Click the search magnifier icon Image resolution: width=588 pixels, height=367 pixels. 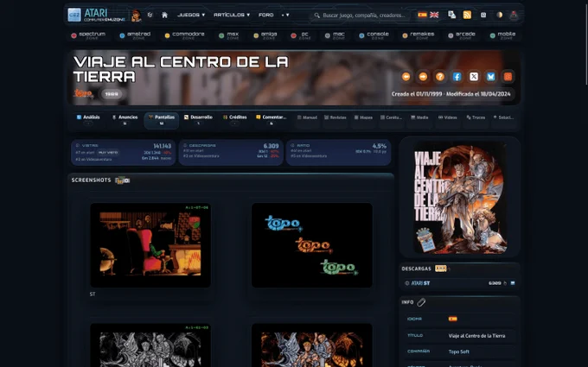316,16
